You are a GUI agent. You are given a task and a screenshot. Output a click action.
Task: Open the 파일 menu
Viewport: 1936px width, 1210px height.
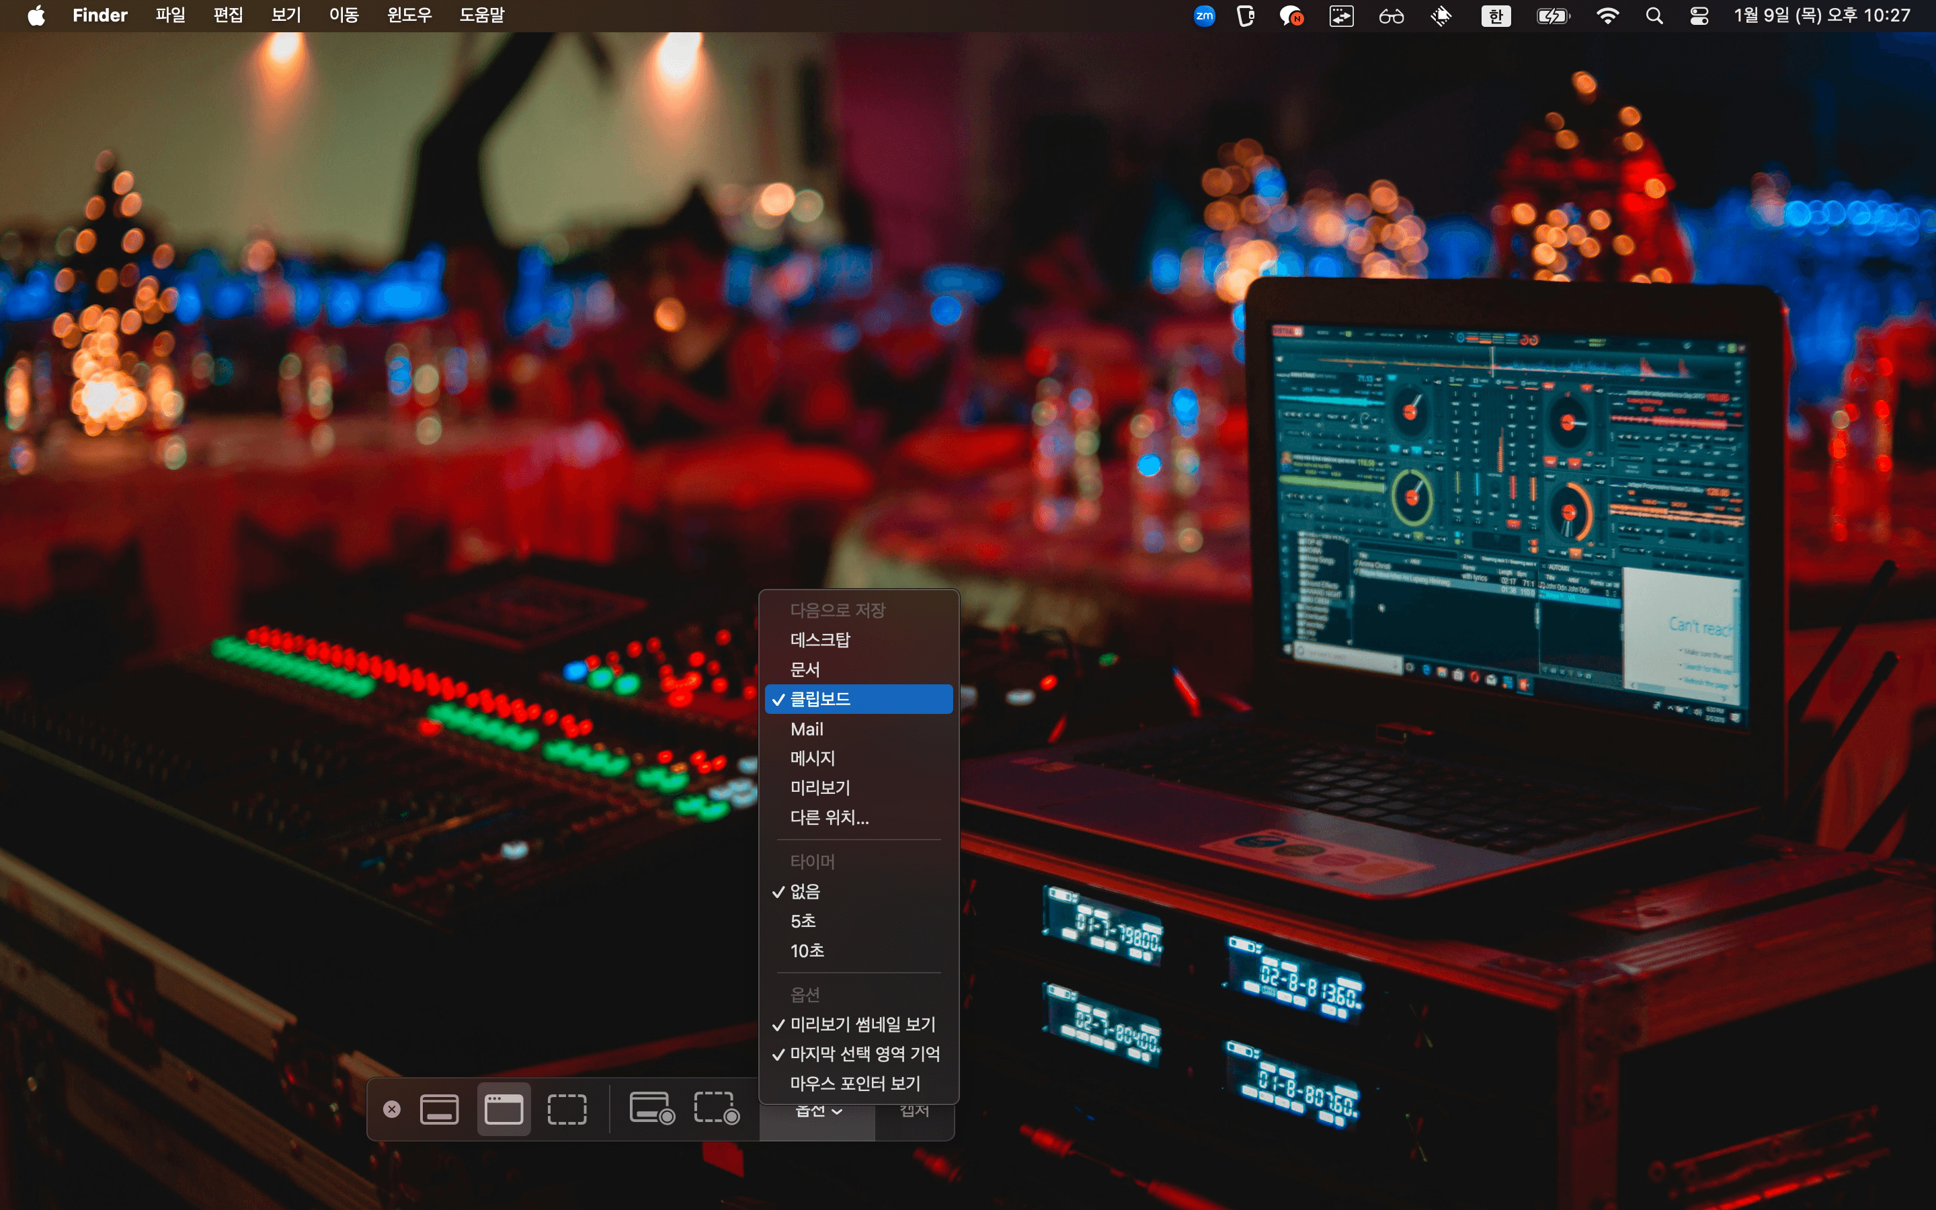coord(169,15)
